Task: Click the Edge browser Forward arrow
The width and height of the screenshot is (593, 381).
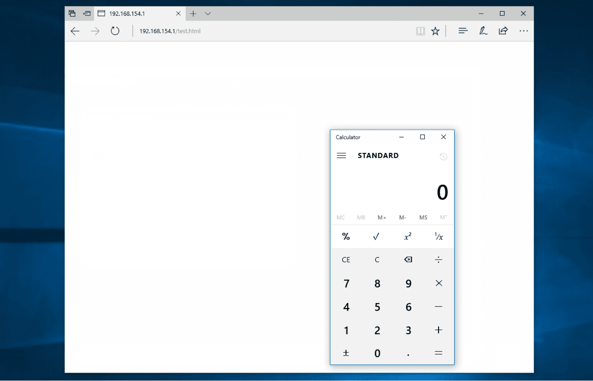Action: [x=95, y=31]
